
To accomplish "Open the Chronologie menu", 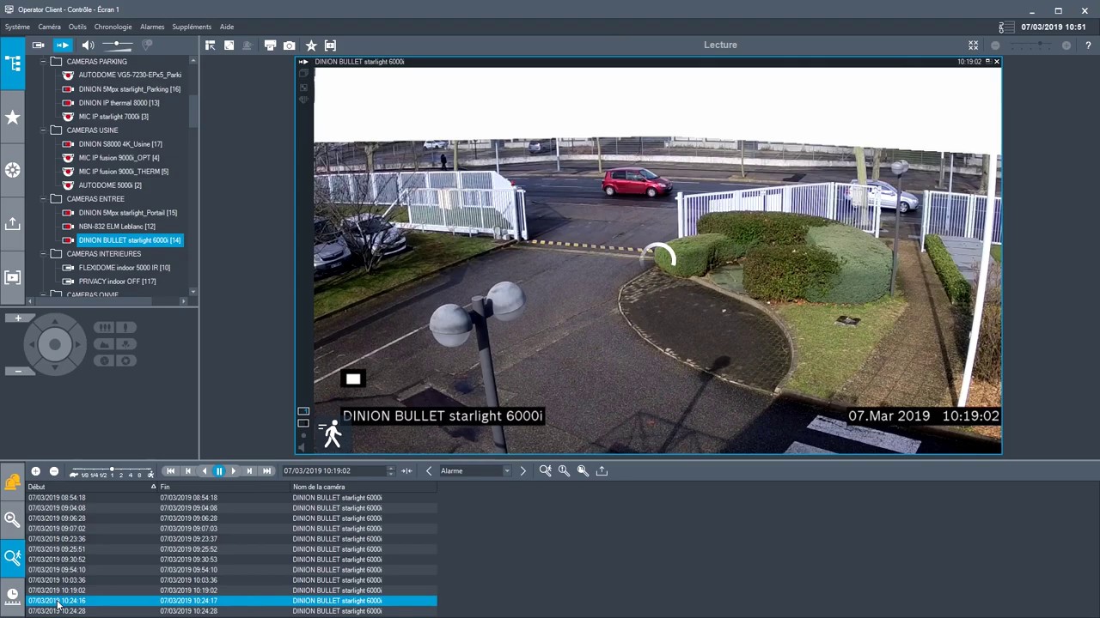I will coord(113,27).
